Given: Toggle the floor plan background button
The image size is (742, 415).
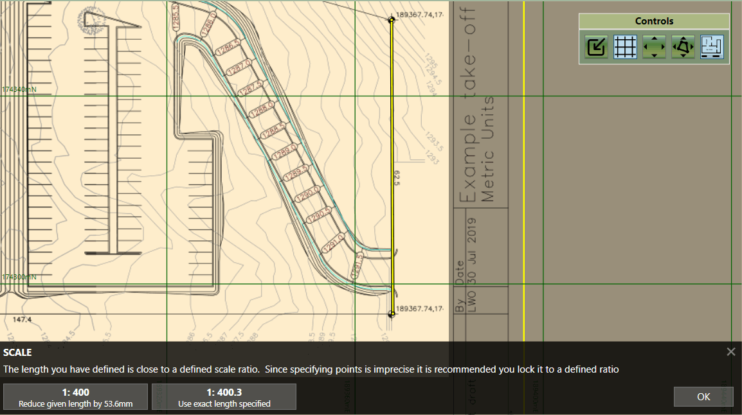Looking at the screenshot, I should coord(712,47).
